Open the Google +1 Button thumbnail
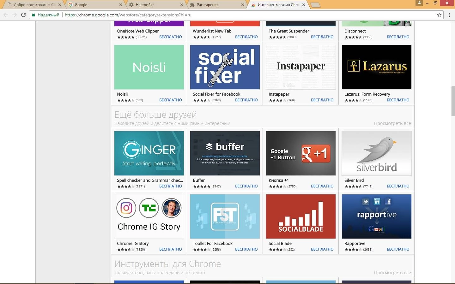 coord(301,153)
